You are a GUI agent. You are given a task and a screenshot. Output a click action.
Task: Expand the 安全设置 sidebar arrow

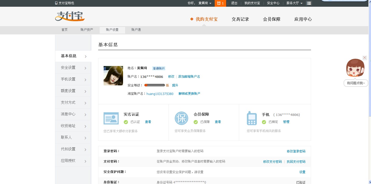pyautogui.click(x=85, y=68)
